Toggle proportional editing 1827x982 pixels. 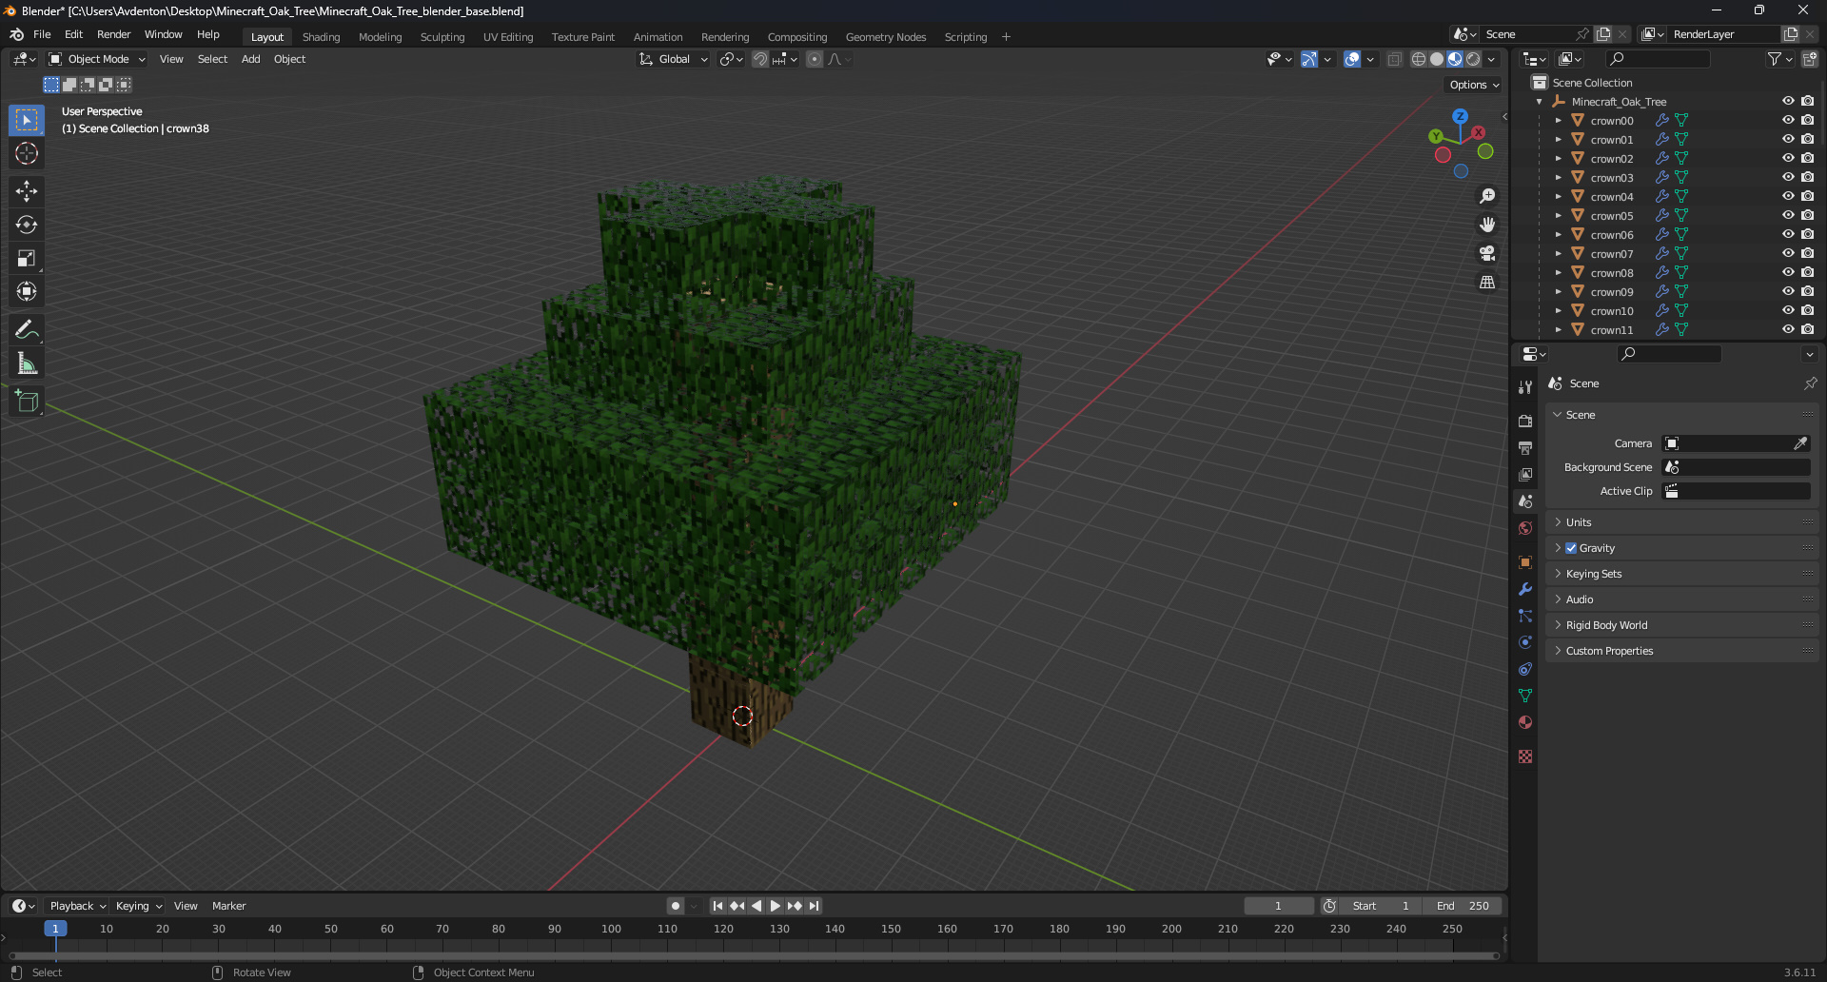815,59
